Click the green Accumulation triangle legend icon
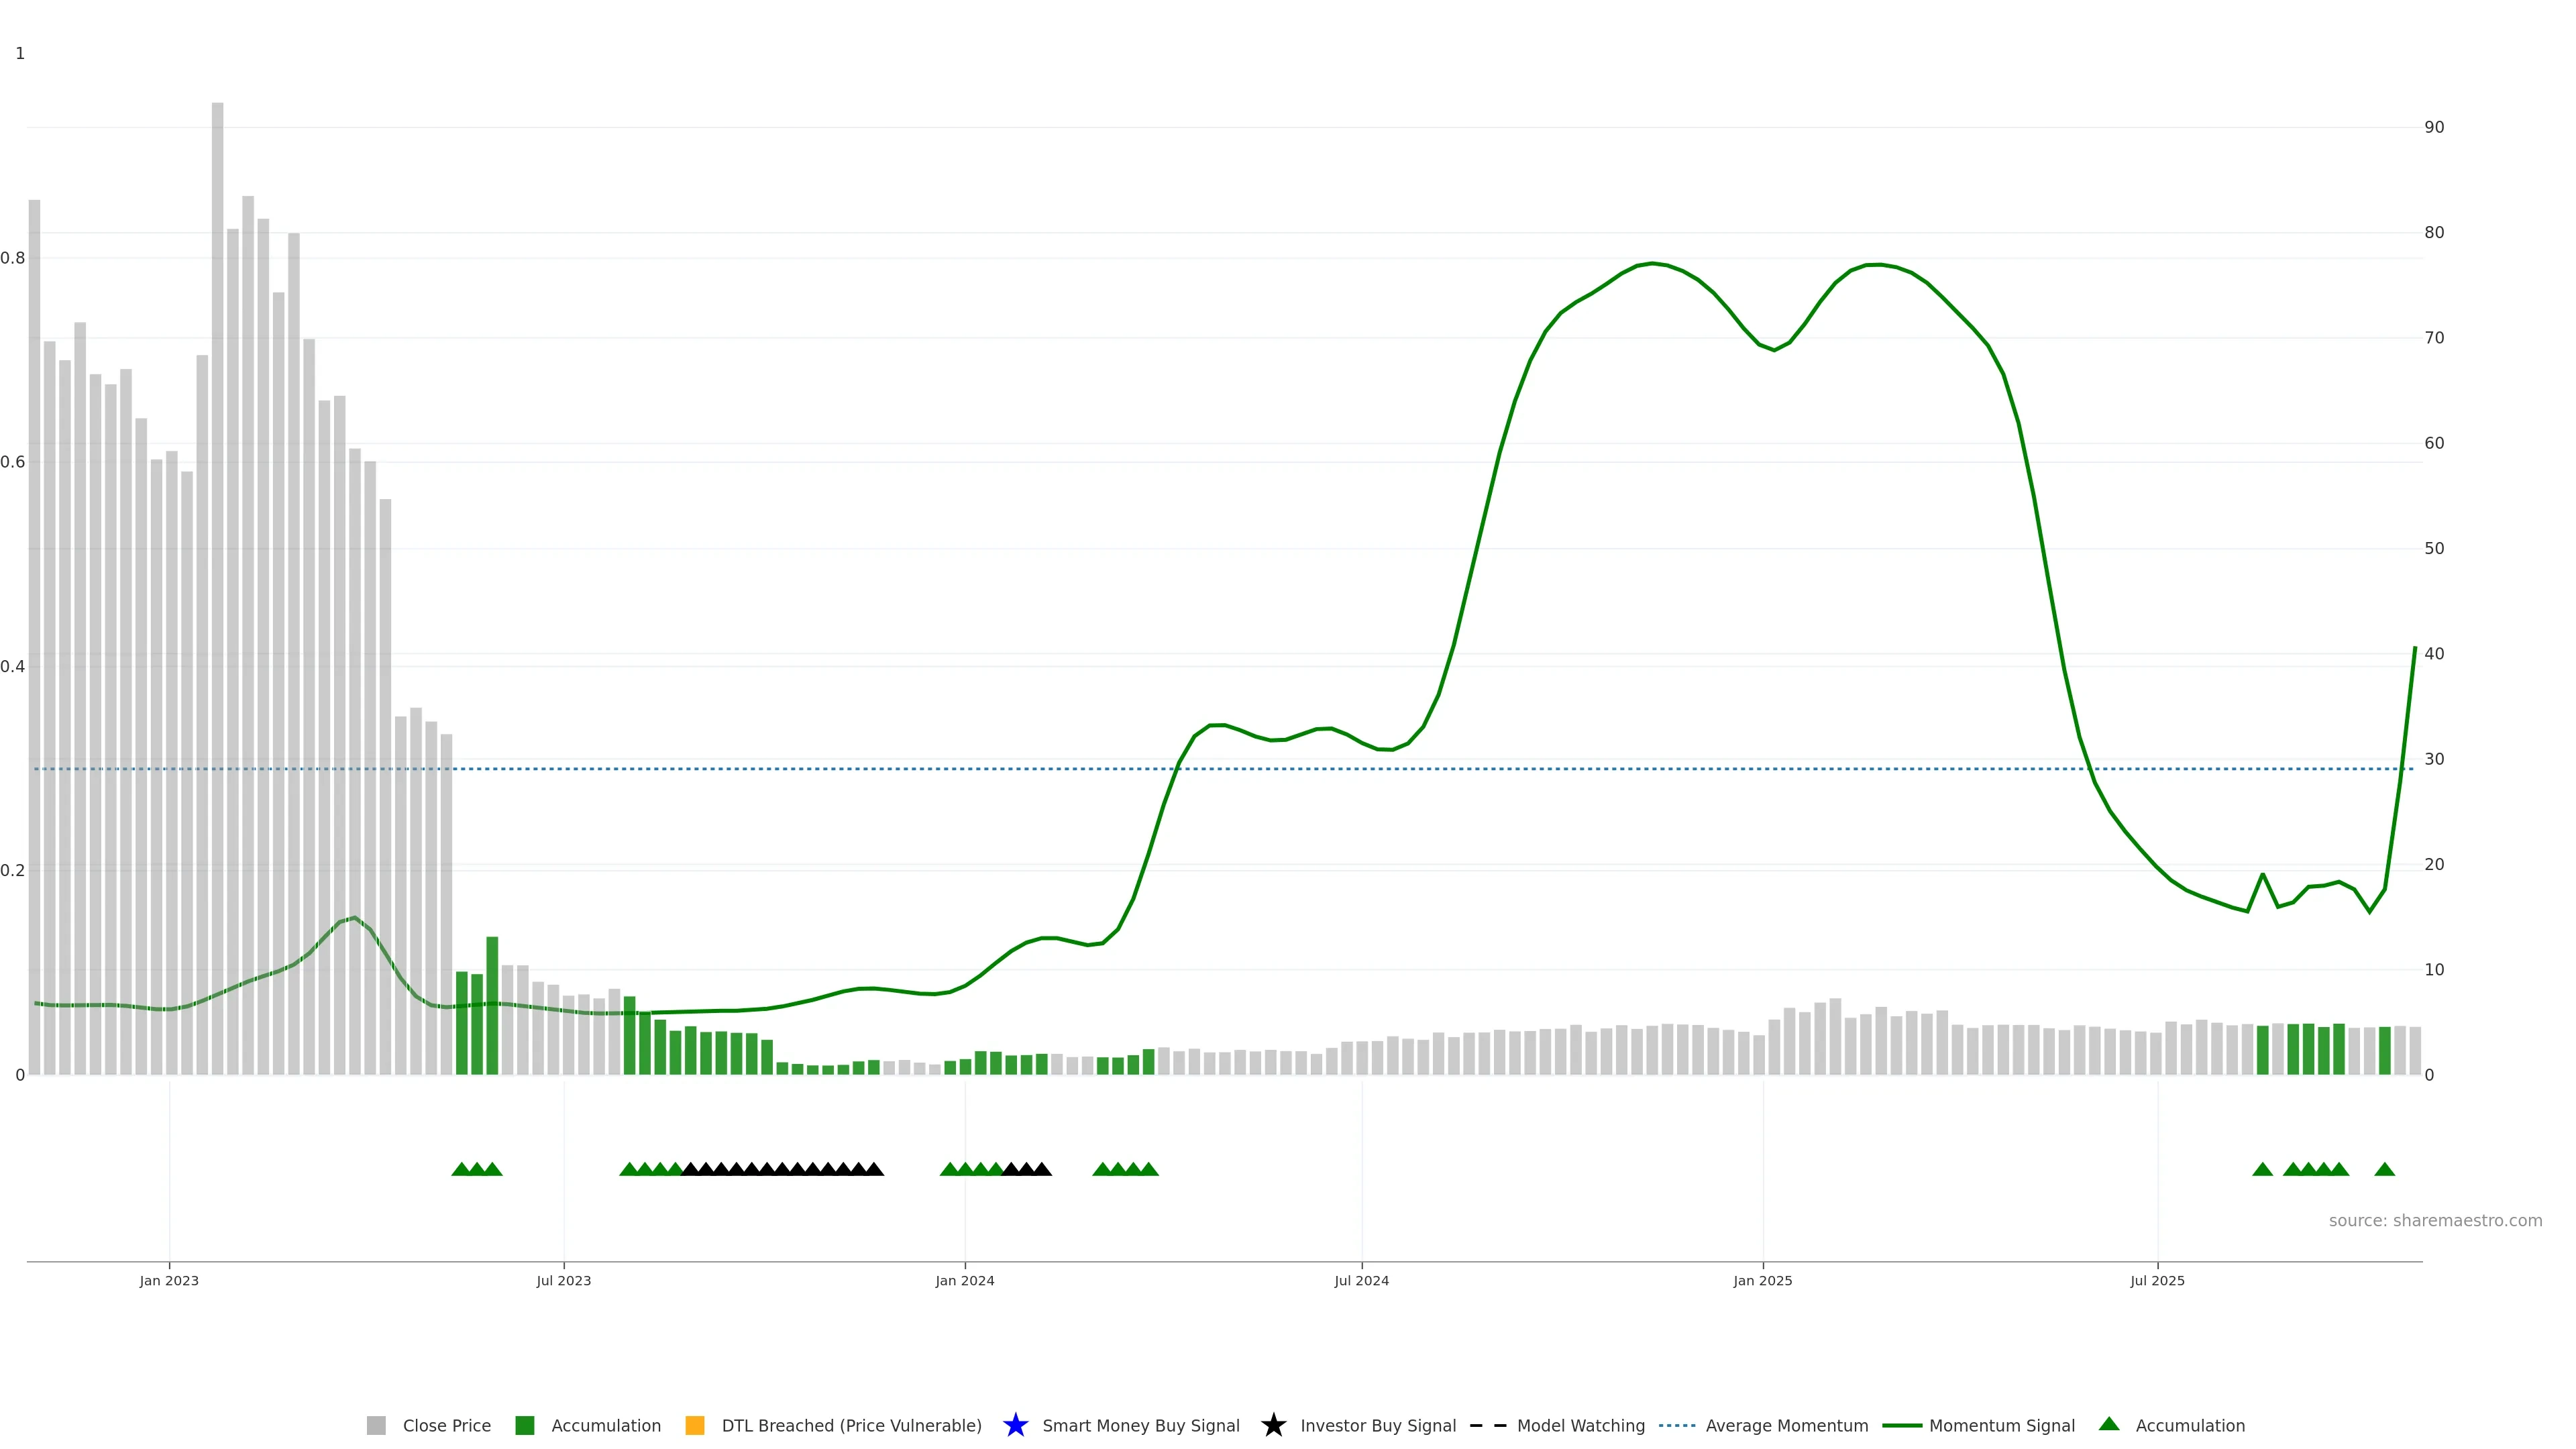Viewport: 2576px width, 1449px height. coord(2108,1424)
